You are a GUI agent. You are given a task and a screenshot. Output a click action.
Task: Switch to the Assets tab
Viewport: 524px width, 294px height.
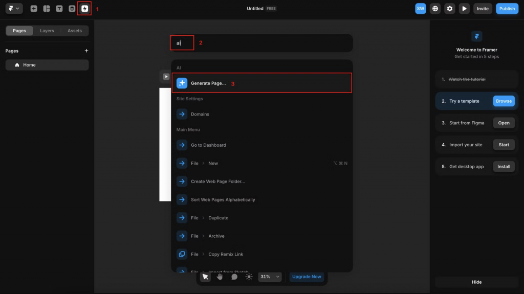(75, 30)
